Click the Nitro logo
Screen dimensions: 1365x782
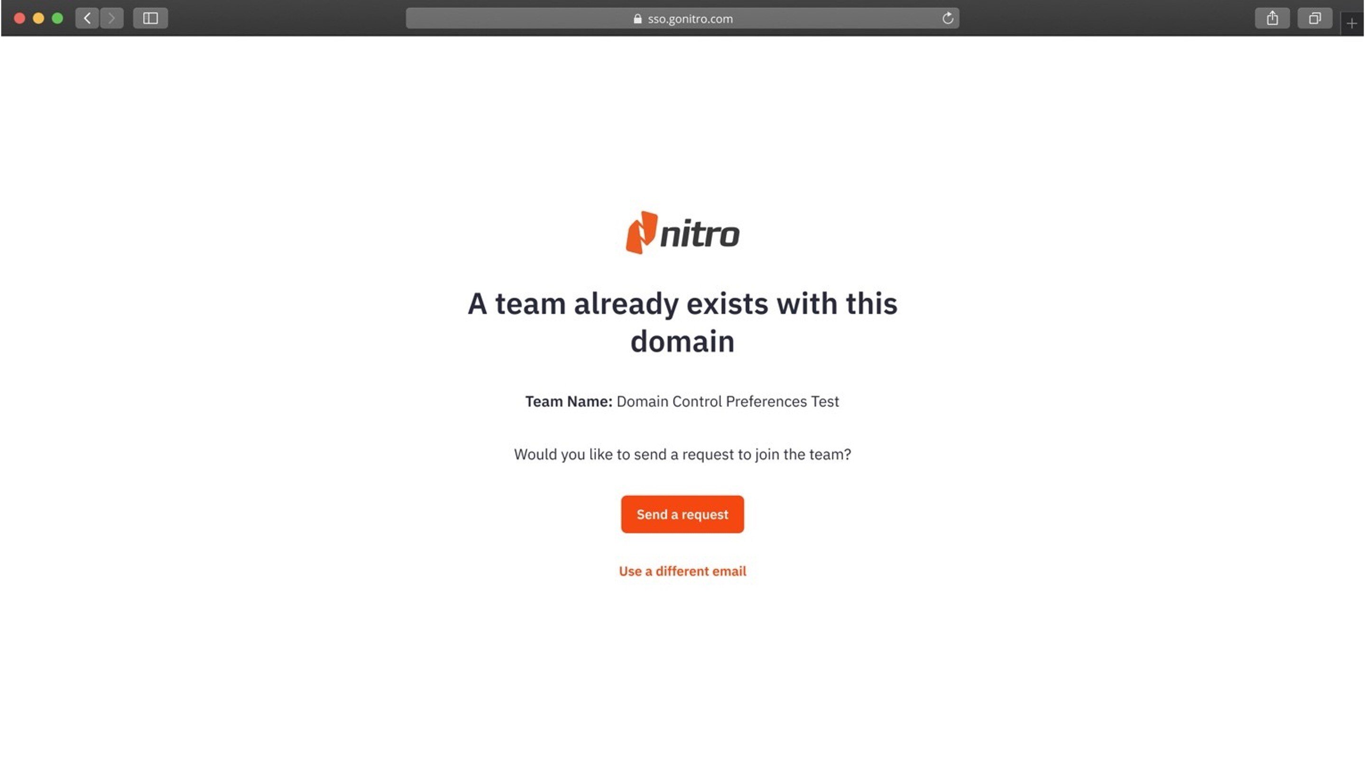(682, 233)
